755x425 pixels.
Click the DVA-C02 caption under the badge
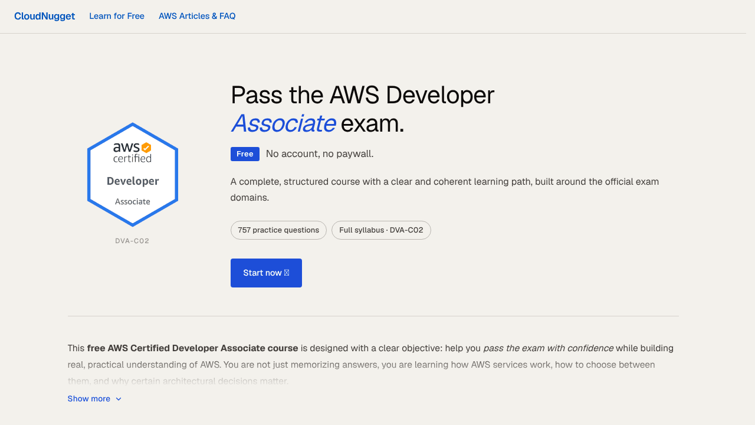click(x=132, y=241)
